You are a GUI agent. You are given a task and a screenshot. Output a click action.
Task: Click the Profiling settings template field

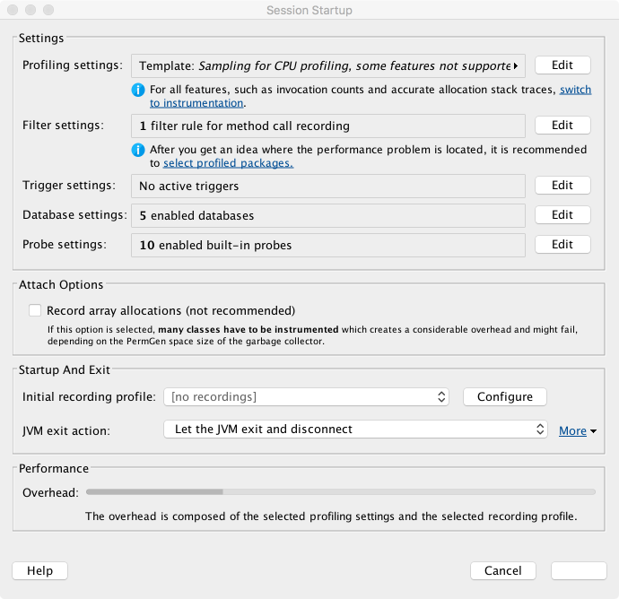[x=327, y=65]
